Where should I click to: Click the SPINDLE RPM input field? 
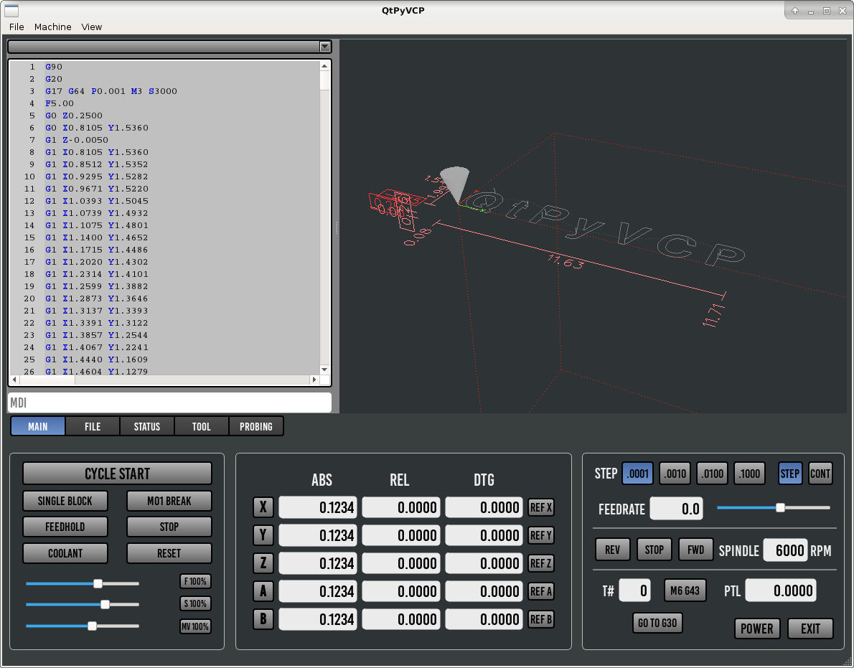(785, 550)
